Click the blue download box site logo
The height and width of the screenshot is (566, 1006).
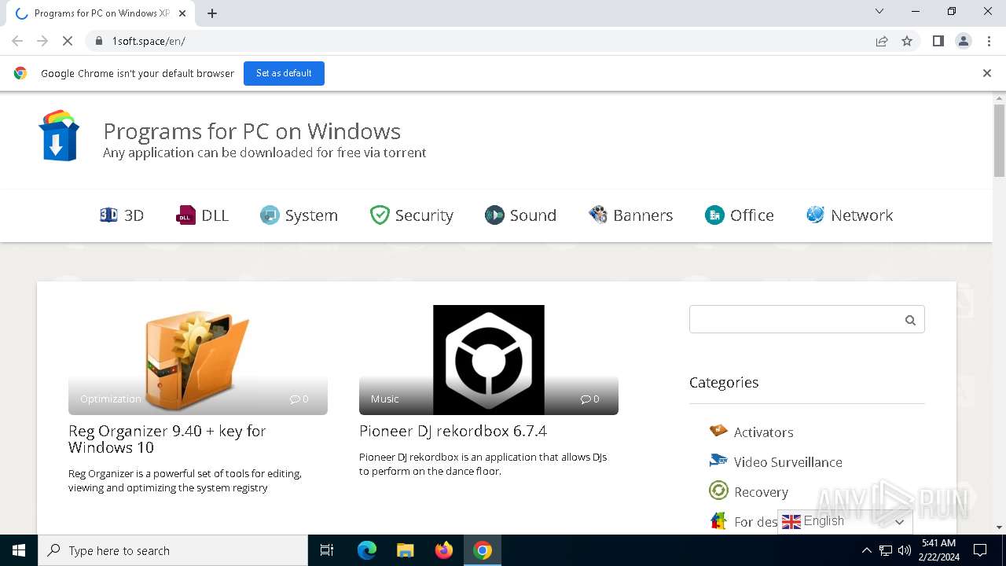point(60,135)
